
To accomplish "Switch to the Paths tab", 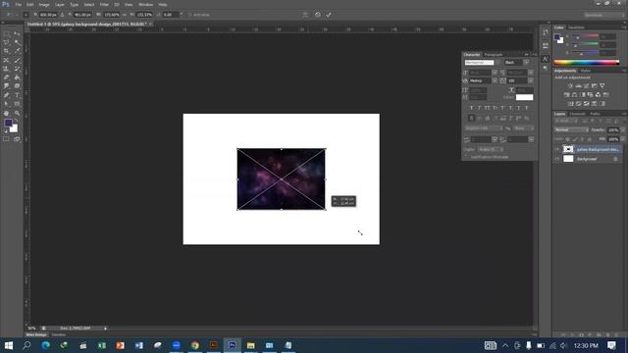I will coord(595,114).
